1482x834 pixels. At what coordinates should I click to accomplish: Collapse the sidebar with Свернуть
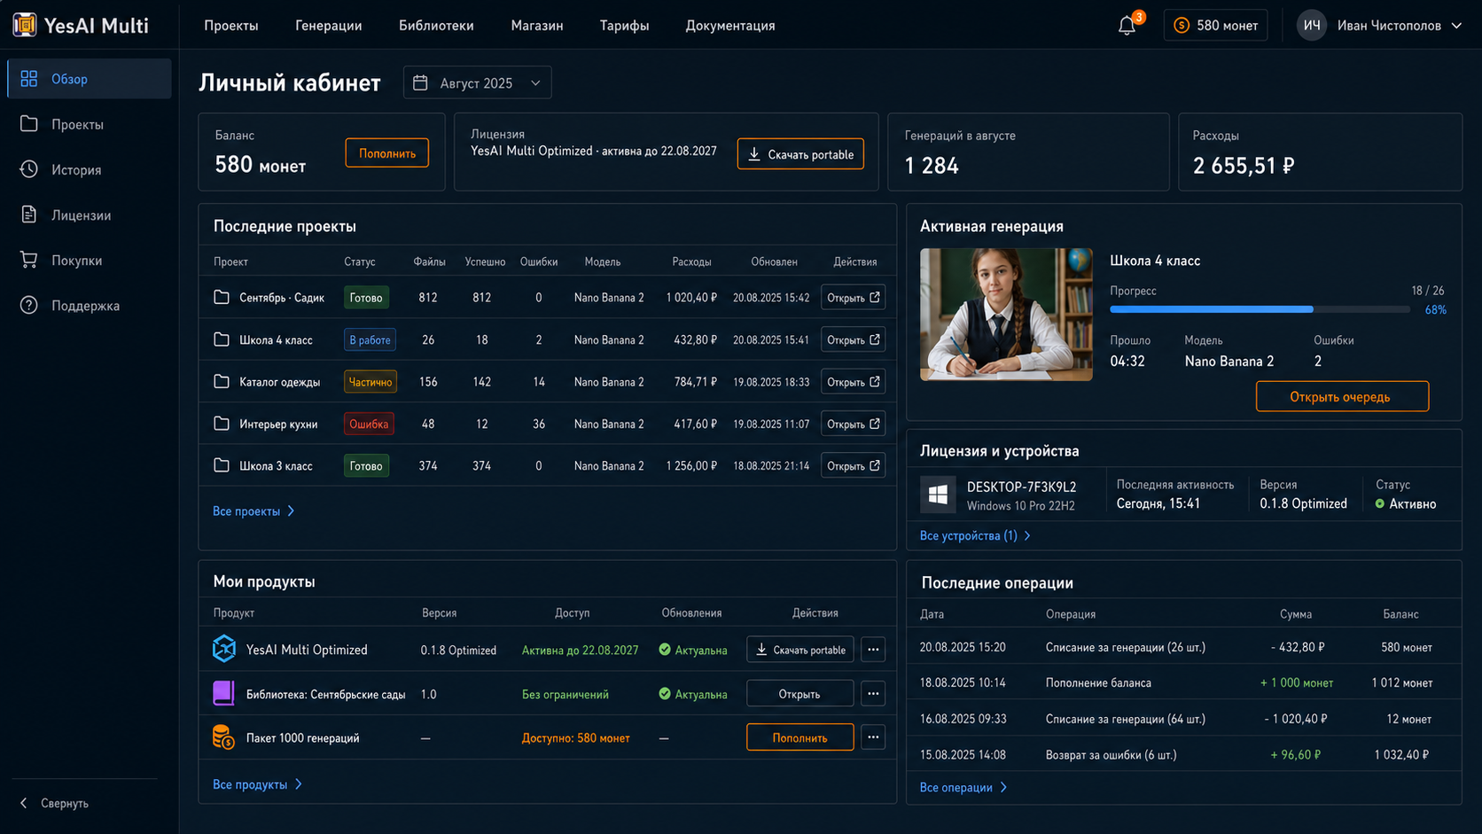click(55, 803)
